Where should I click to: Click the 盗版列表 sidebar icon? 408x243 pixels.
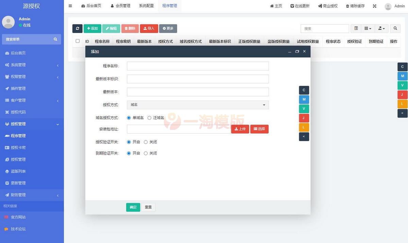tap(7, 171)
